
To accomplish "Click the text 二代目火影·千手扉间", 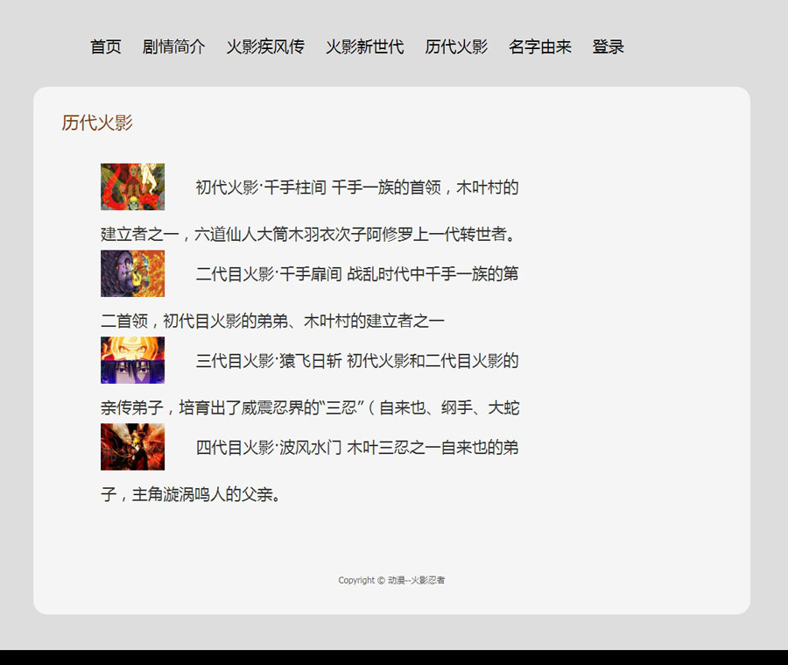I will click(x=269, y=274).
